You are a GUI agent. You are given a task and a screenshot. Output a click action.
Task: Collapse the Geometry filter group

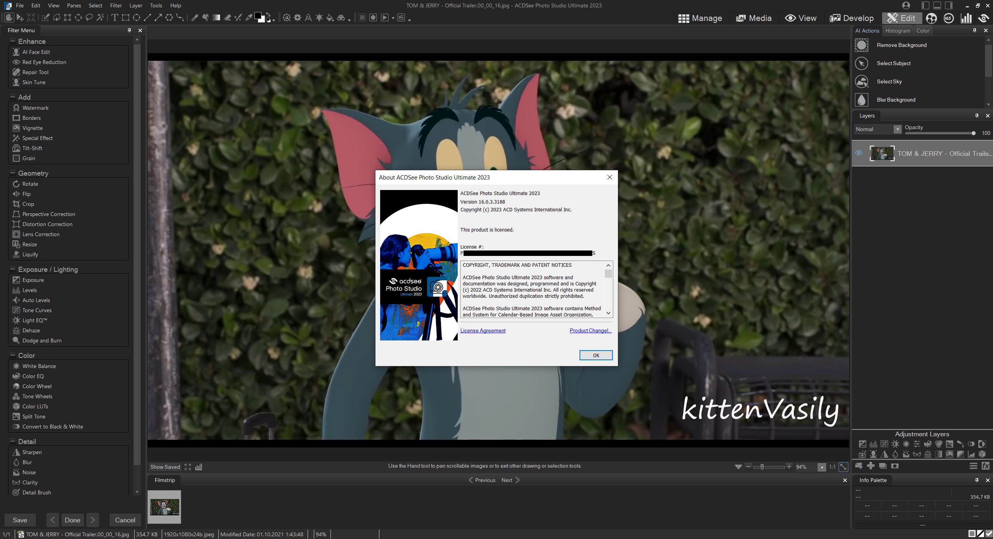click(12, 173)
